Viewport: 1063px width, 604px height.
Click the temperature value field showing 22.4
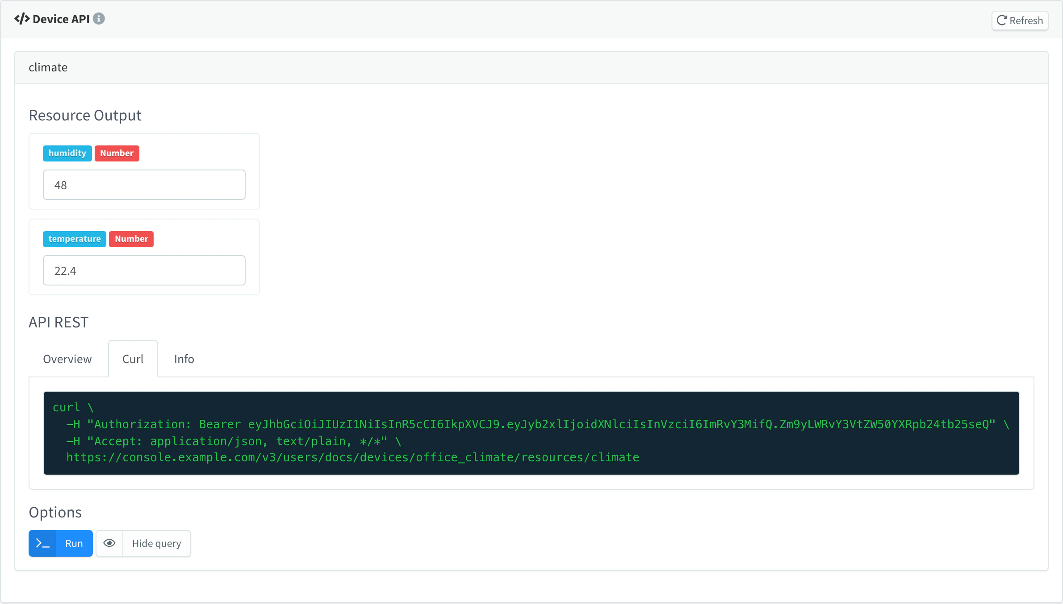tap(144, 270)
